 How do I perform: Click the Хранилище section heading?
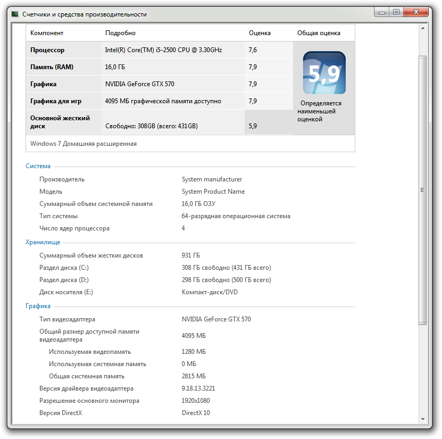pos(43,242)
